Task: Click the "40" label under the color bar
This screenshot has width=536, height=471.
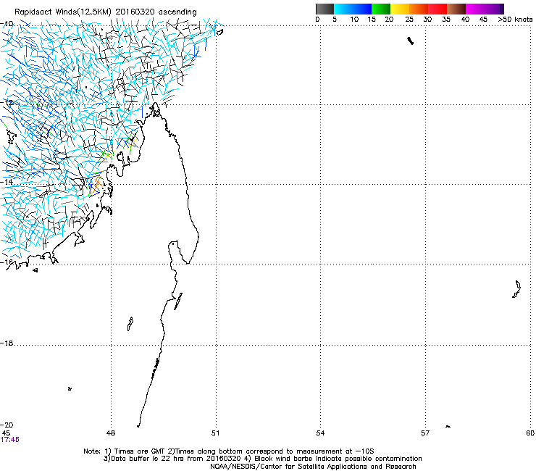Action: click(x=465, y=20)
